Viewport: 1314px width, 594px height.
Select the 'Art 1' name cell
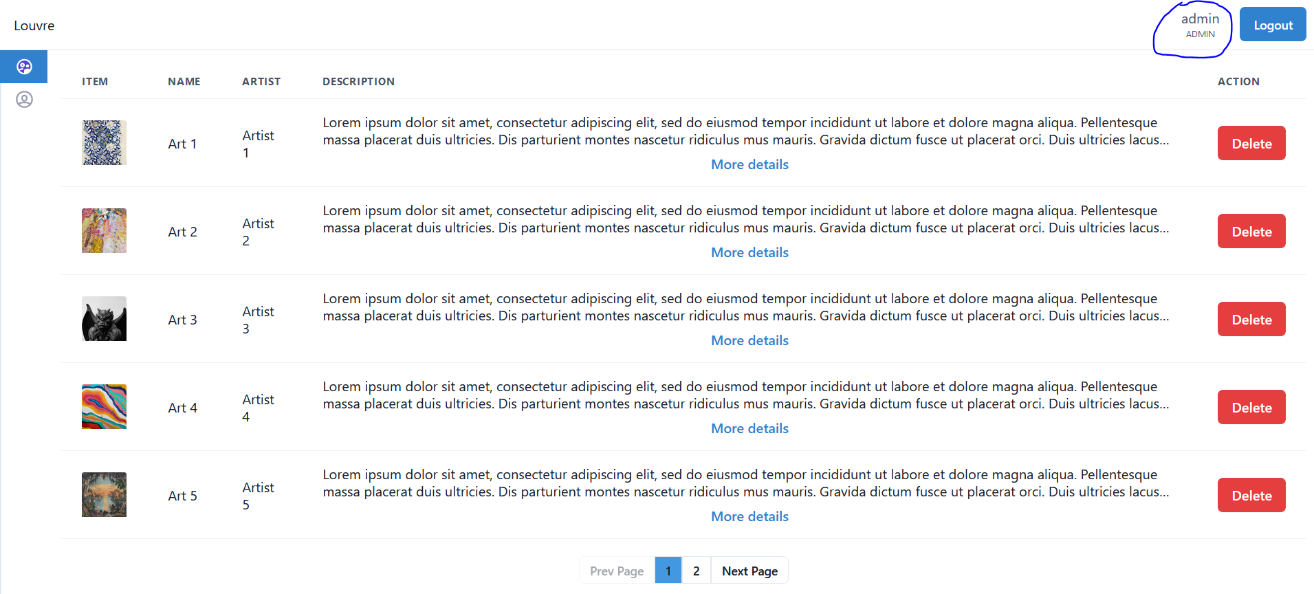(182, 144)
